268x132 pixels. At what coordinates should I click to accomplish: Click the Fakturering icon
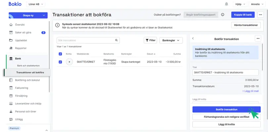11,88
